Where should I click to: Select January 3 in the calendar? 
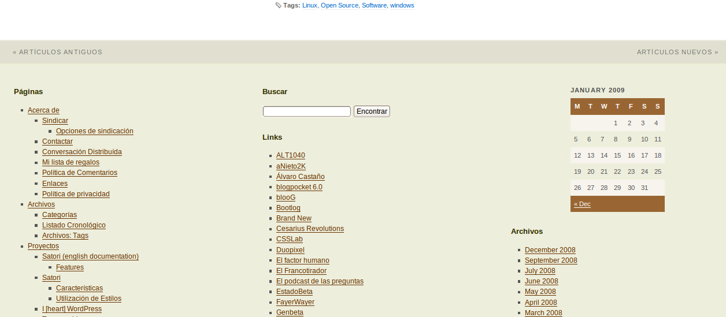[643, 123]
